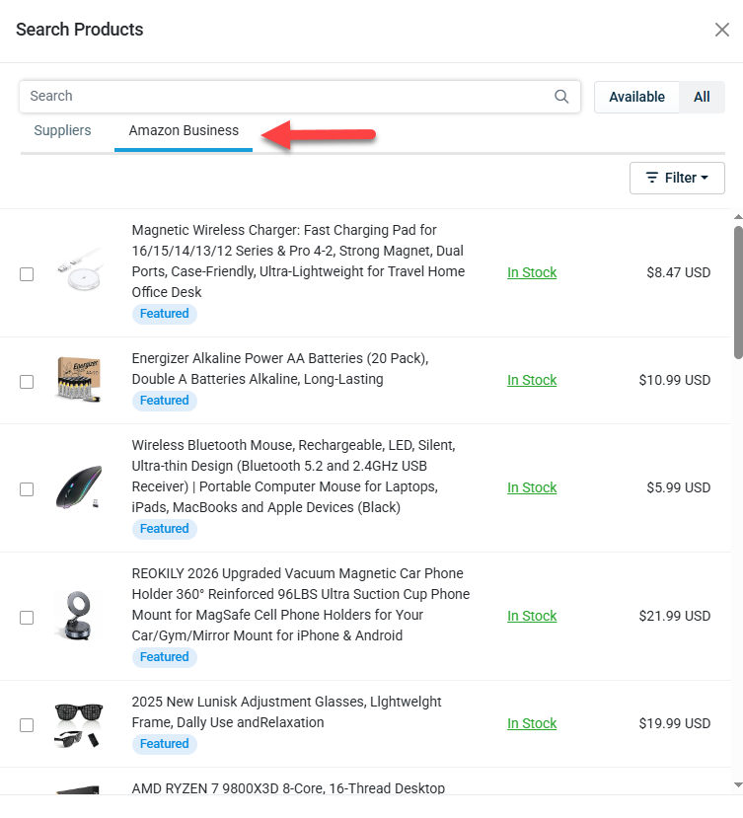Click In Stock link for Lunisk glasses

532,723
